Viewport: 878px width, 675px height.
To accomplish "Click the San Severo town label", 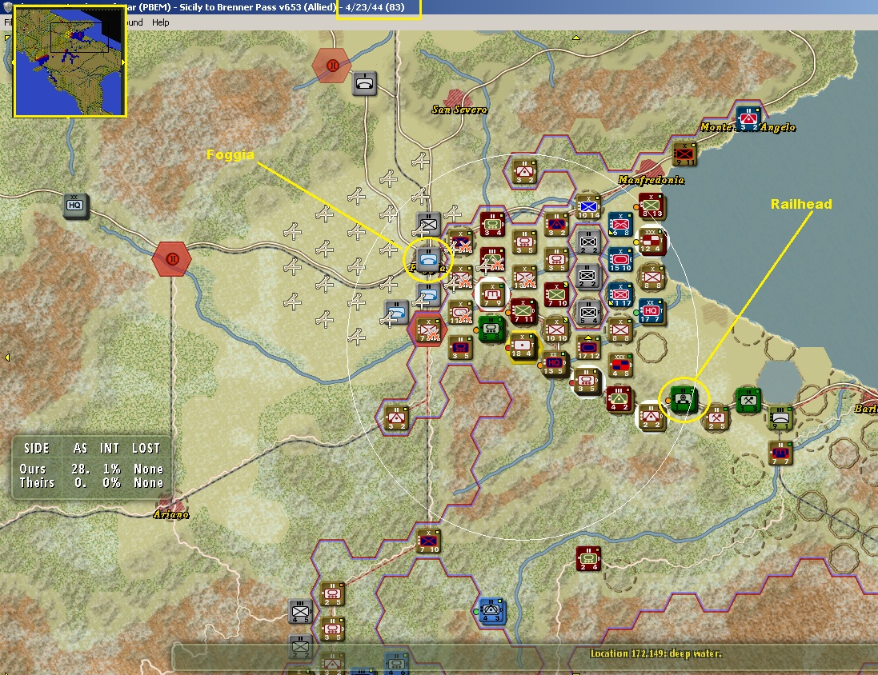I will (459, 110).
